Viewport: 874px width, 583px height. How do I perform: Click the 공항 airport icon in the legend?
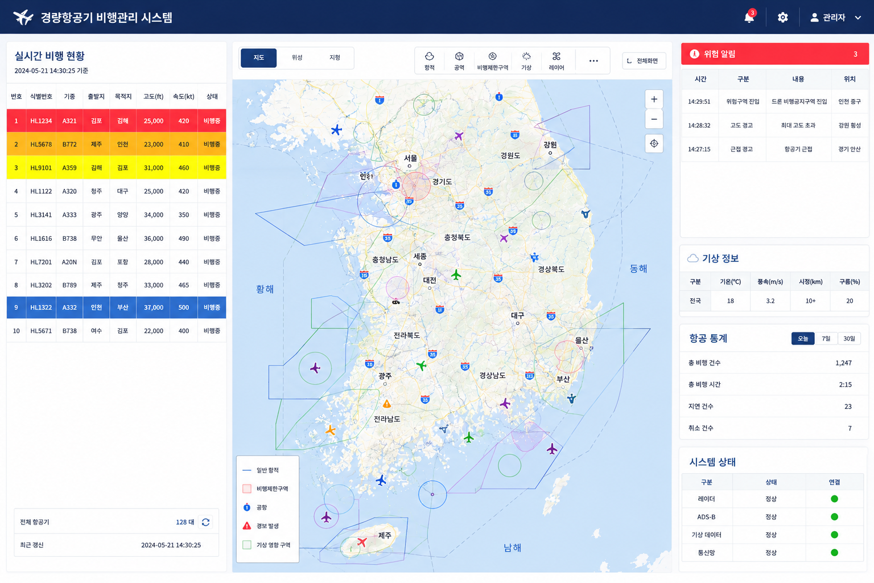click(247, 507)
